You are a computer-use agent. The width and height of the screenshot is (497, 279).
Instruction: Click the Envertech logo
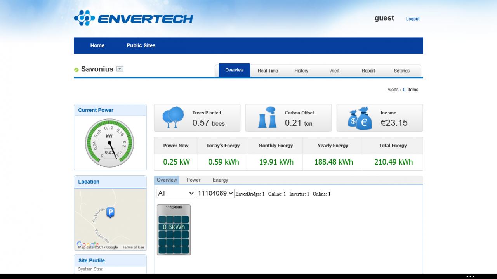134,18
